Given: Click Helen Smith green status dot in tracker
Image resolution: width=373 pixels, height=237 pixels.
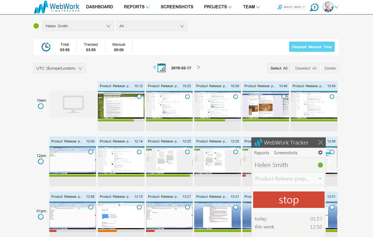Looking at the screenshot, I should pyautogui.click(x=320, y=165).
